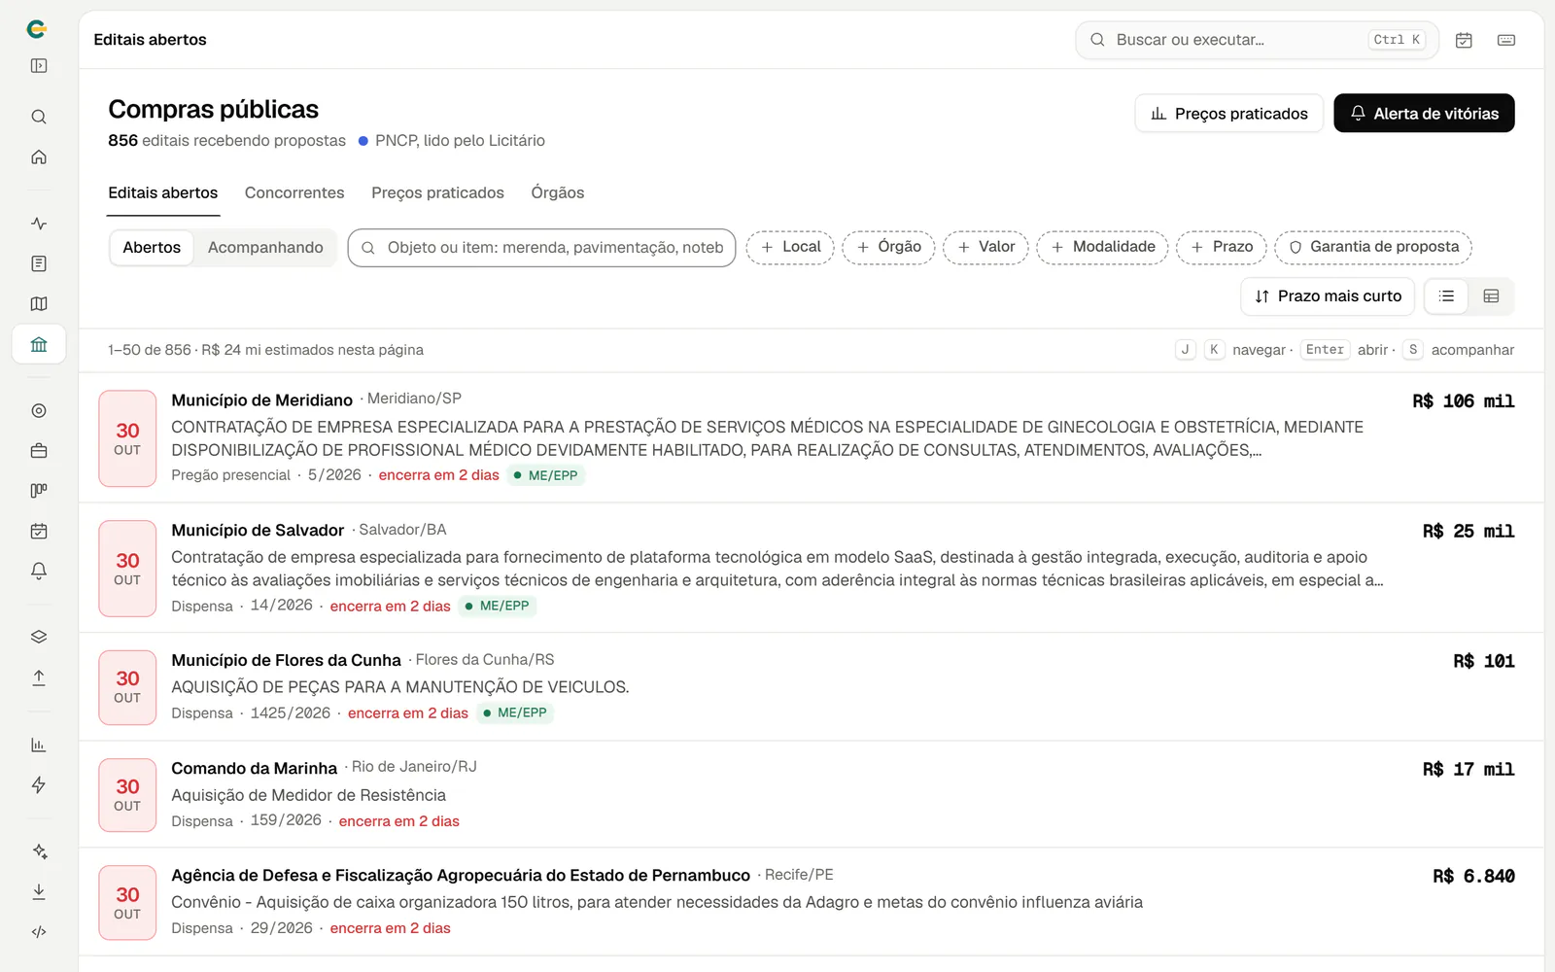The height and width of the screenshot is (972, 1555).
Task: Open the briefcase icon in the sidebar
Action: pyautogui.click(x=39, y=451)
